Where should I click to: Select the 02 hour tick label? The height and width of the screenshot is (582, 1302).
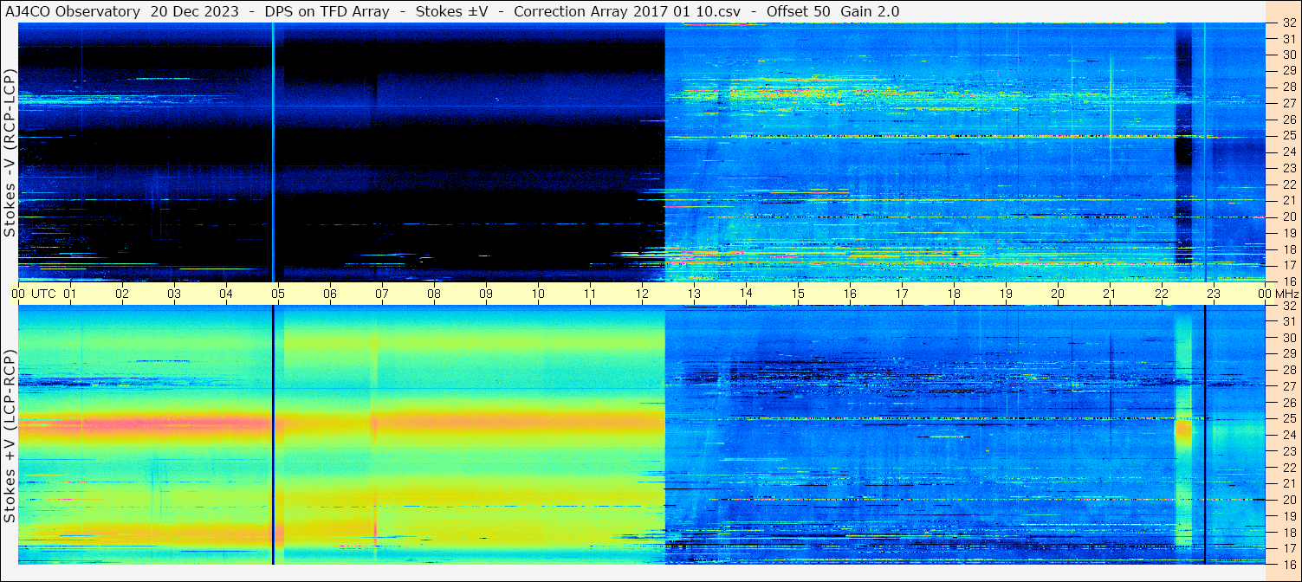click(x=122, y=294)
